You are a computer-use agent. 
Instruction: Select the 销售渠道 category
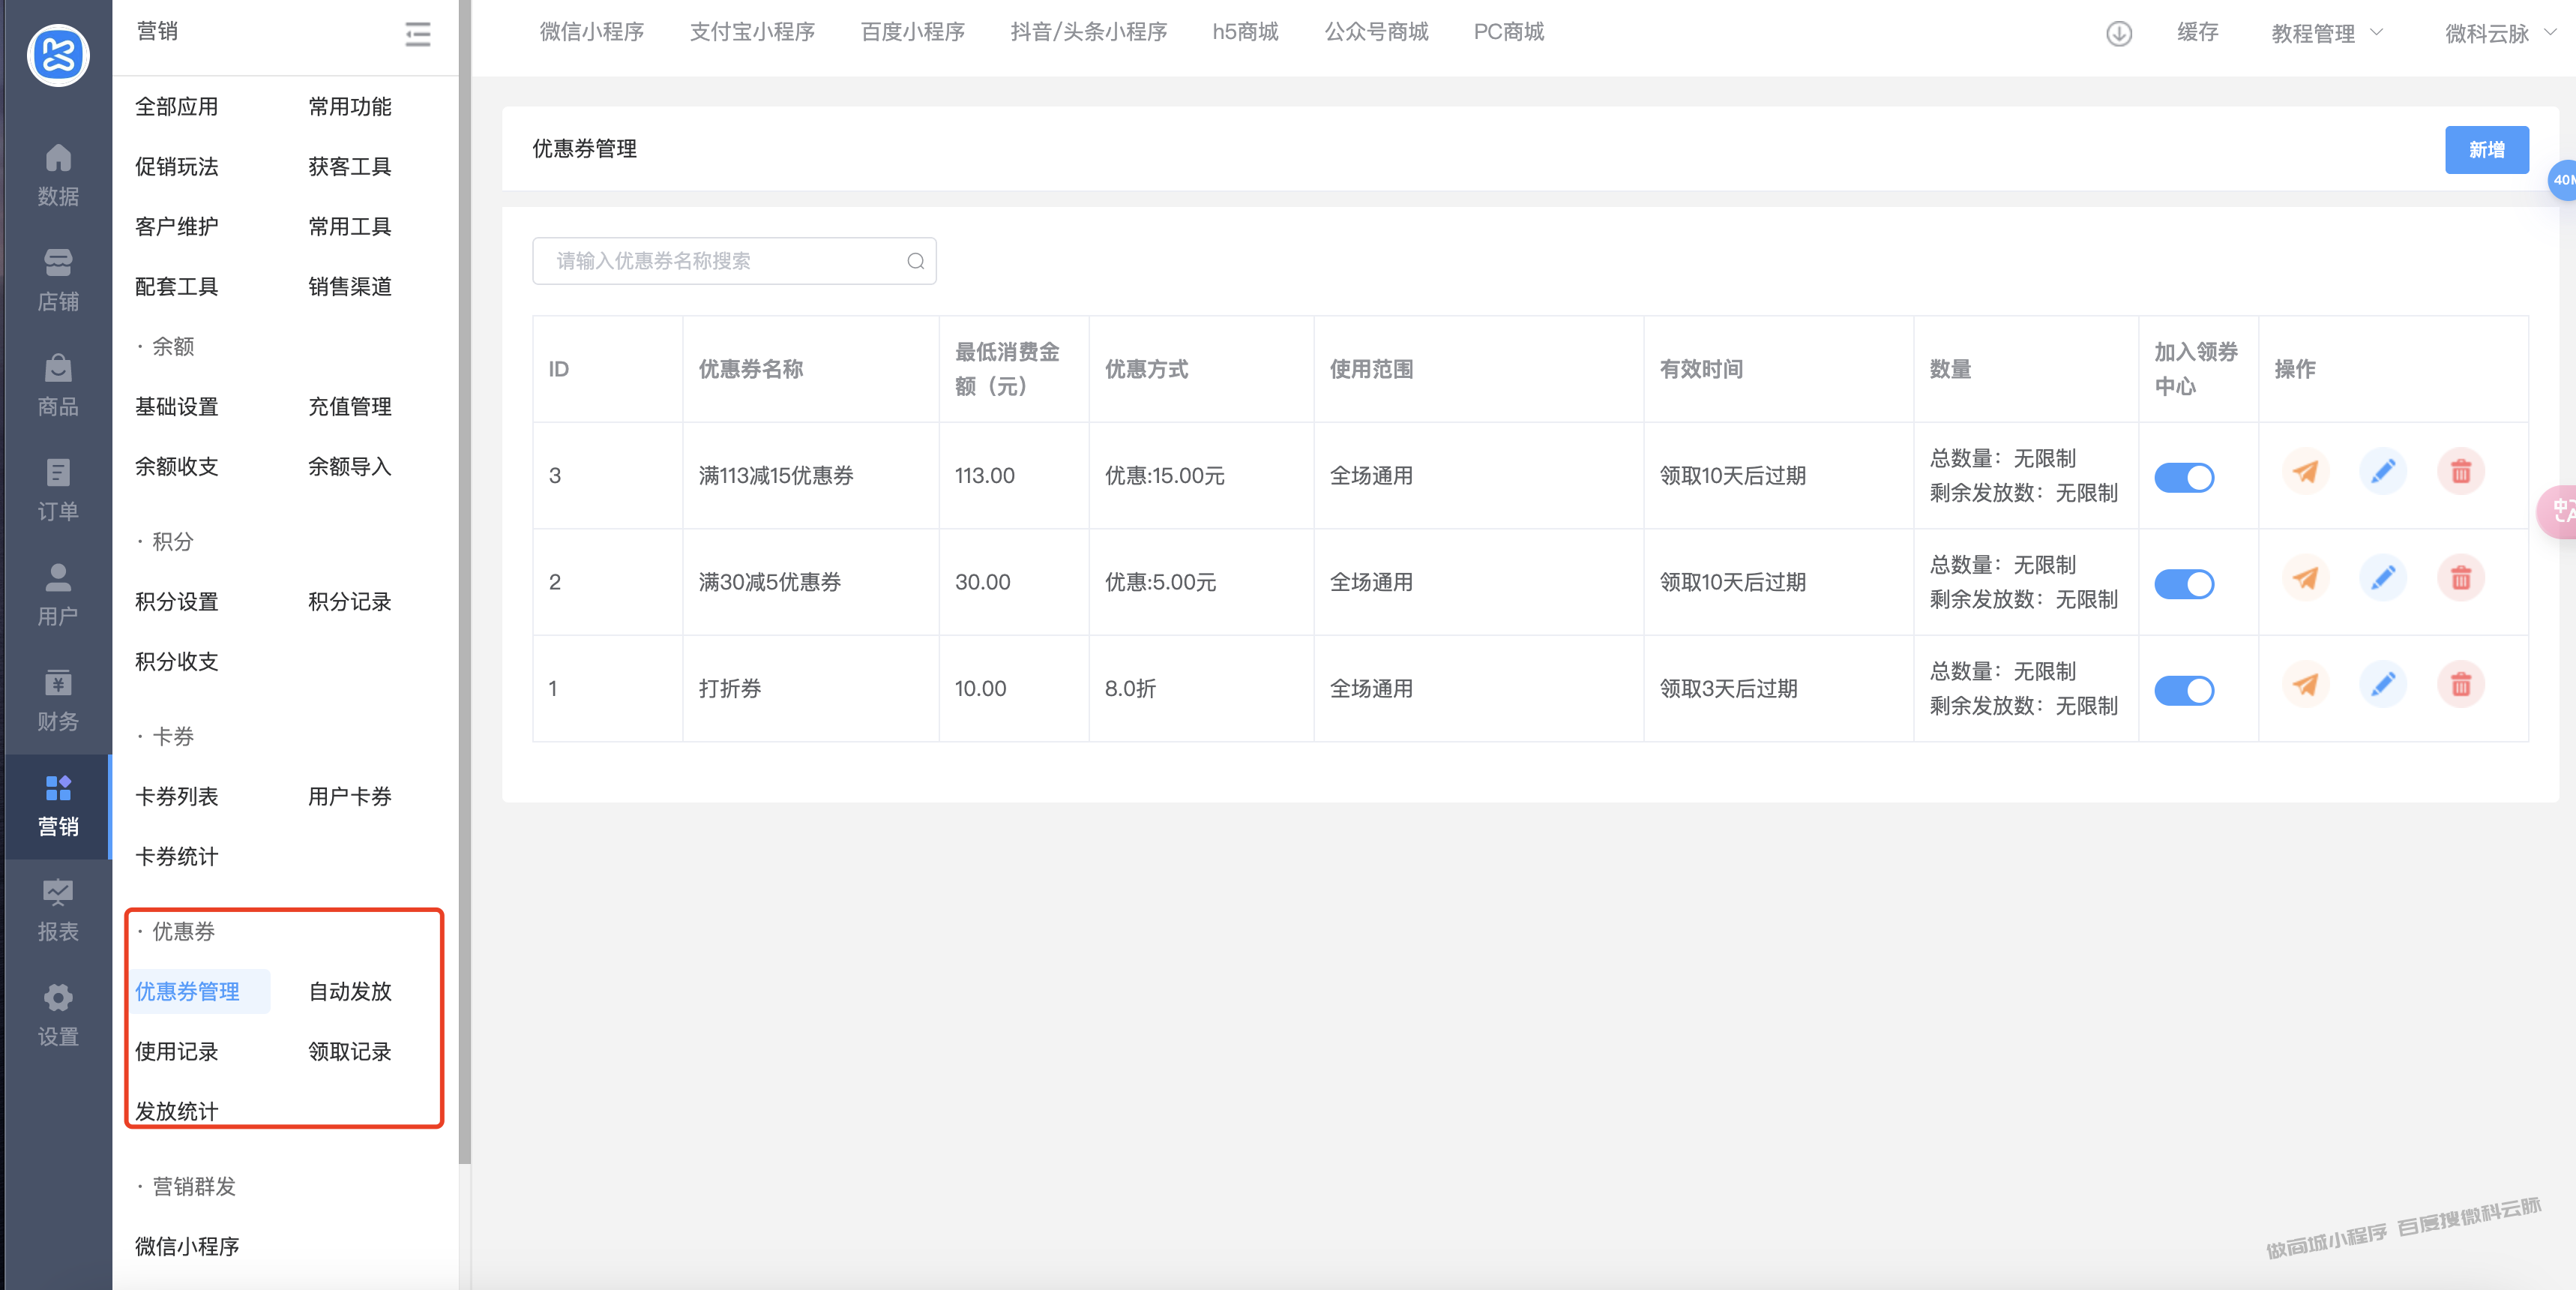pyautogui.click(x=349, y=286)
